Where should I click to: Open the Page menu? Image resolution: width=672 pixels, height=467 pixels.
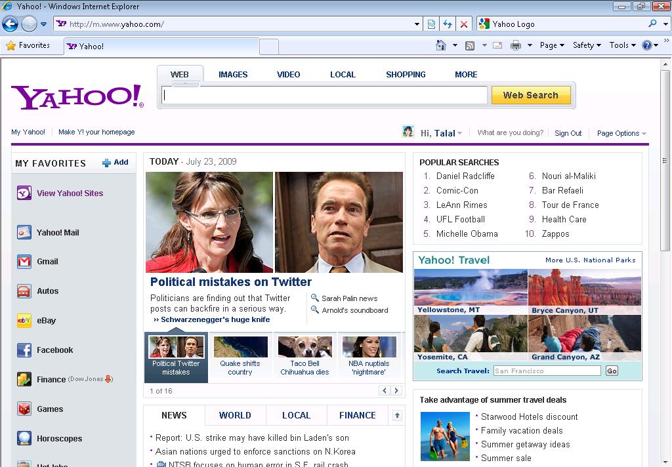point(552,45)
